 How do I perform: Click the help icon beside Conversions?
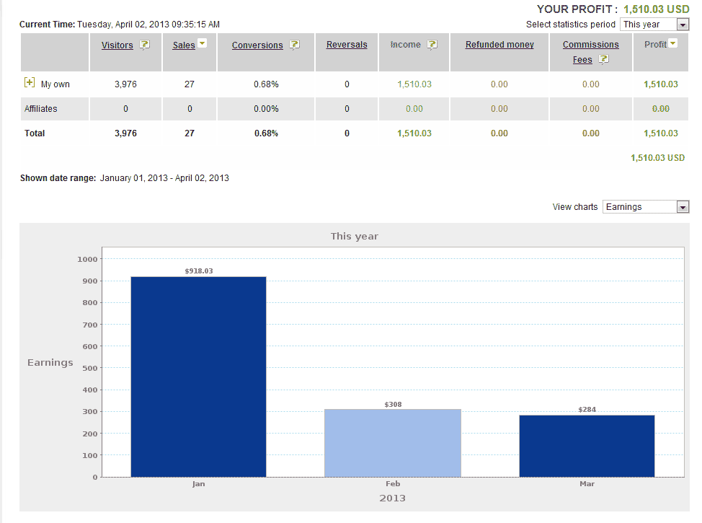(294, 45)
